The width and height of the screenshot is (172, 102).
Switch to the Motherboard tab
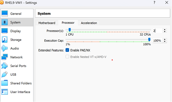(x=47, y=23)
